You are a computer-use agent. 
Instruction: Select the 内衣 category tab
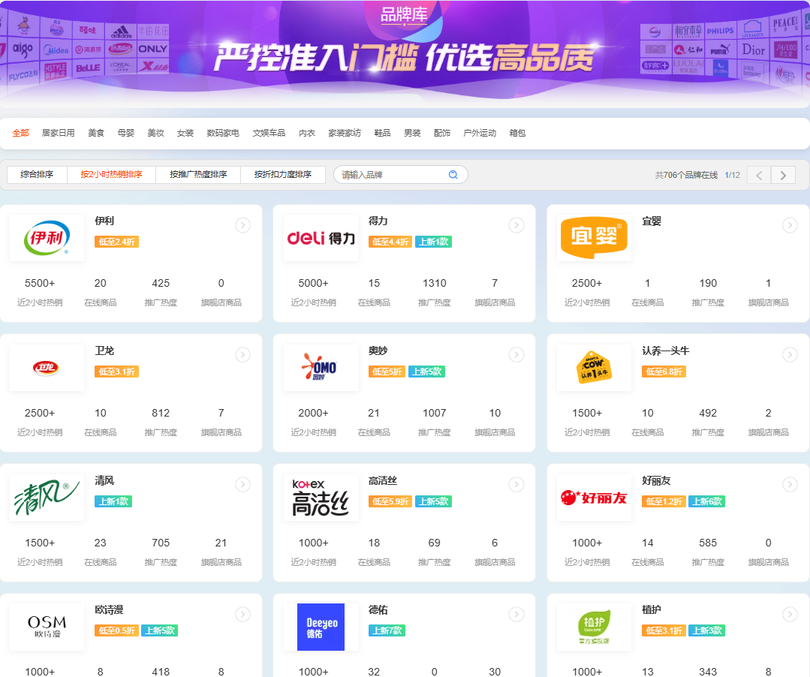coord(307,134)
